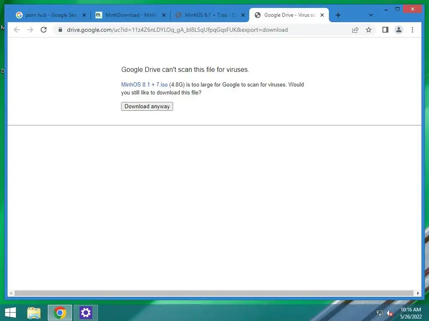Open the Chrome profile menu
Screen dimensions: 429x321
399,30
